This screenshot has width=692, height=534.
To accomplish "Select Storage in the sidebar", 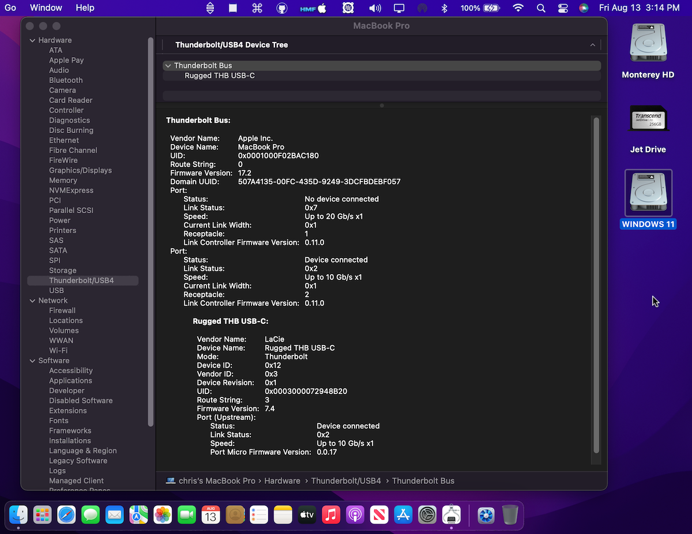I will (63, 270).
